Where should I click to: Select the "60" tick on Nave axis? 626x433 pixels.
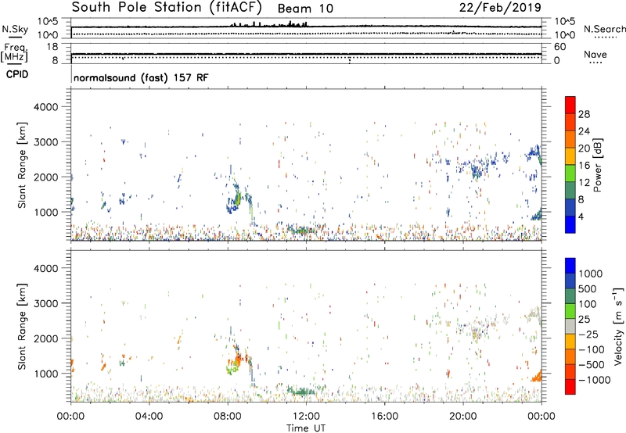click(x=559, y=47)
